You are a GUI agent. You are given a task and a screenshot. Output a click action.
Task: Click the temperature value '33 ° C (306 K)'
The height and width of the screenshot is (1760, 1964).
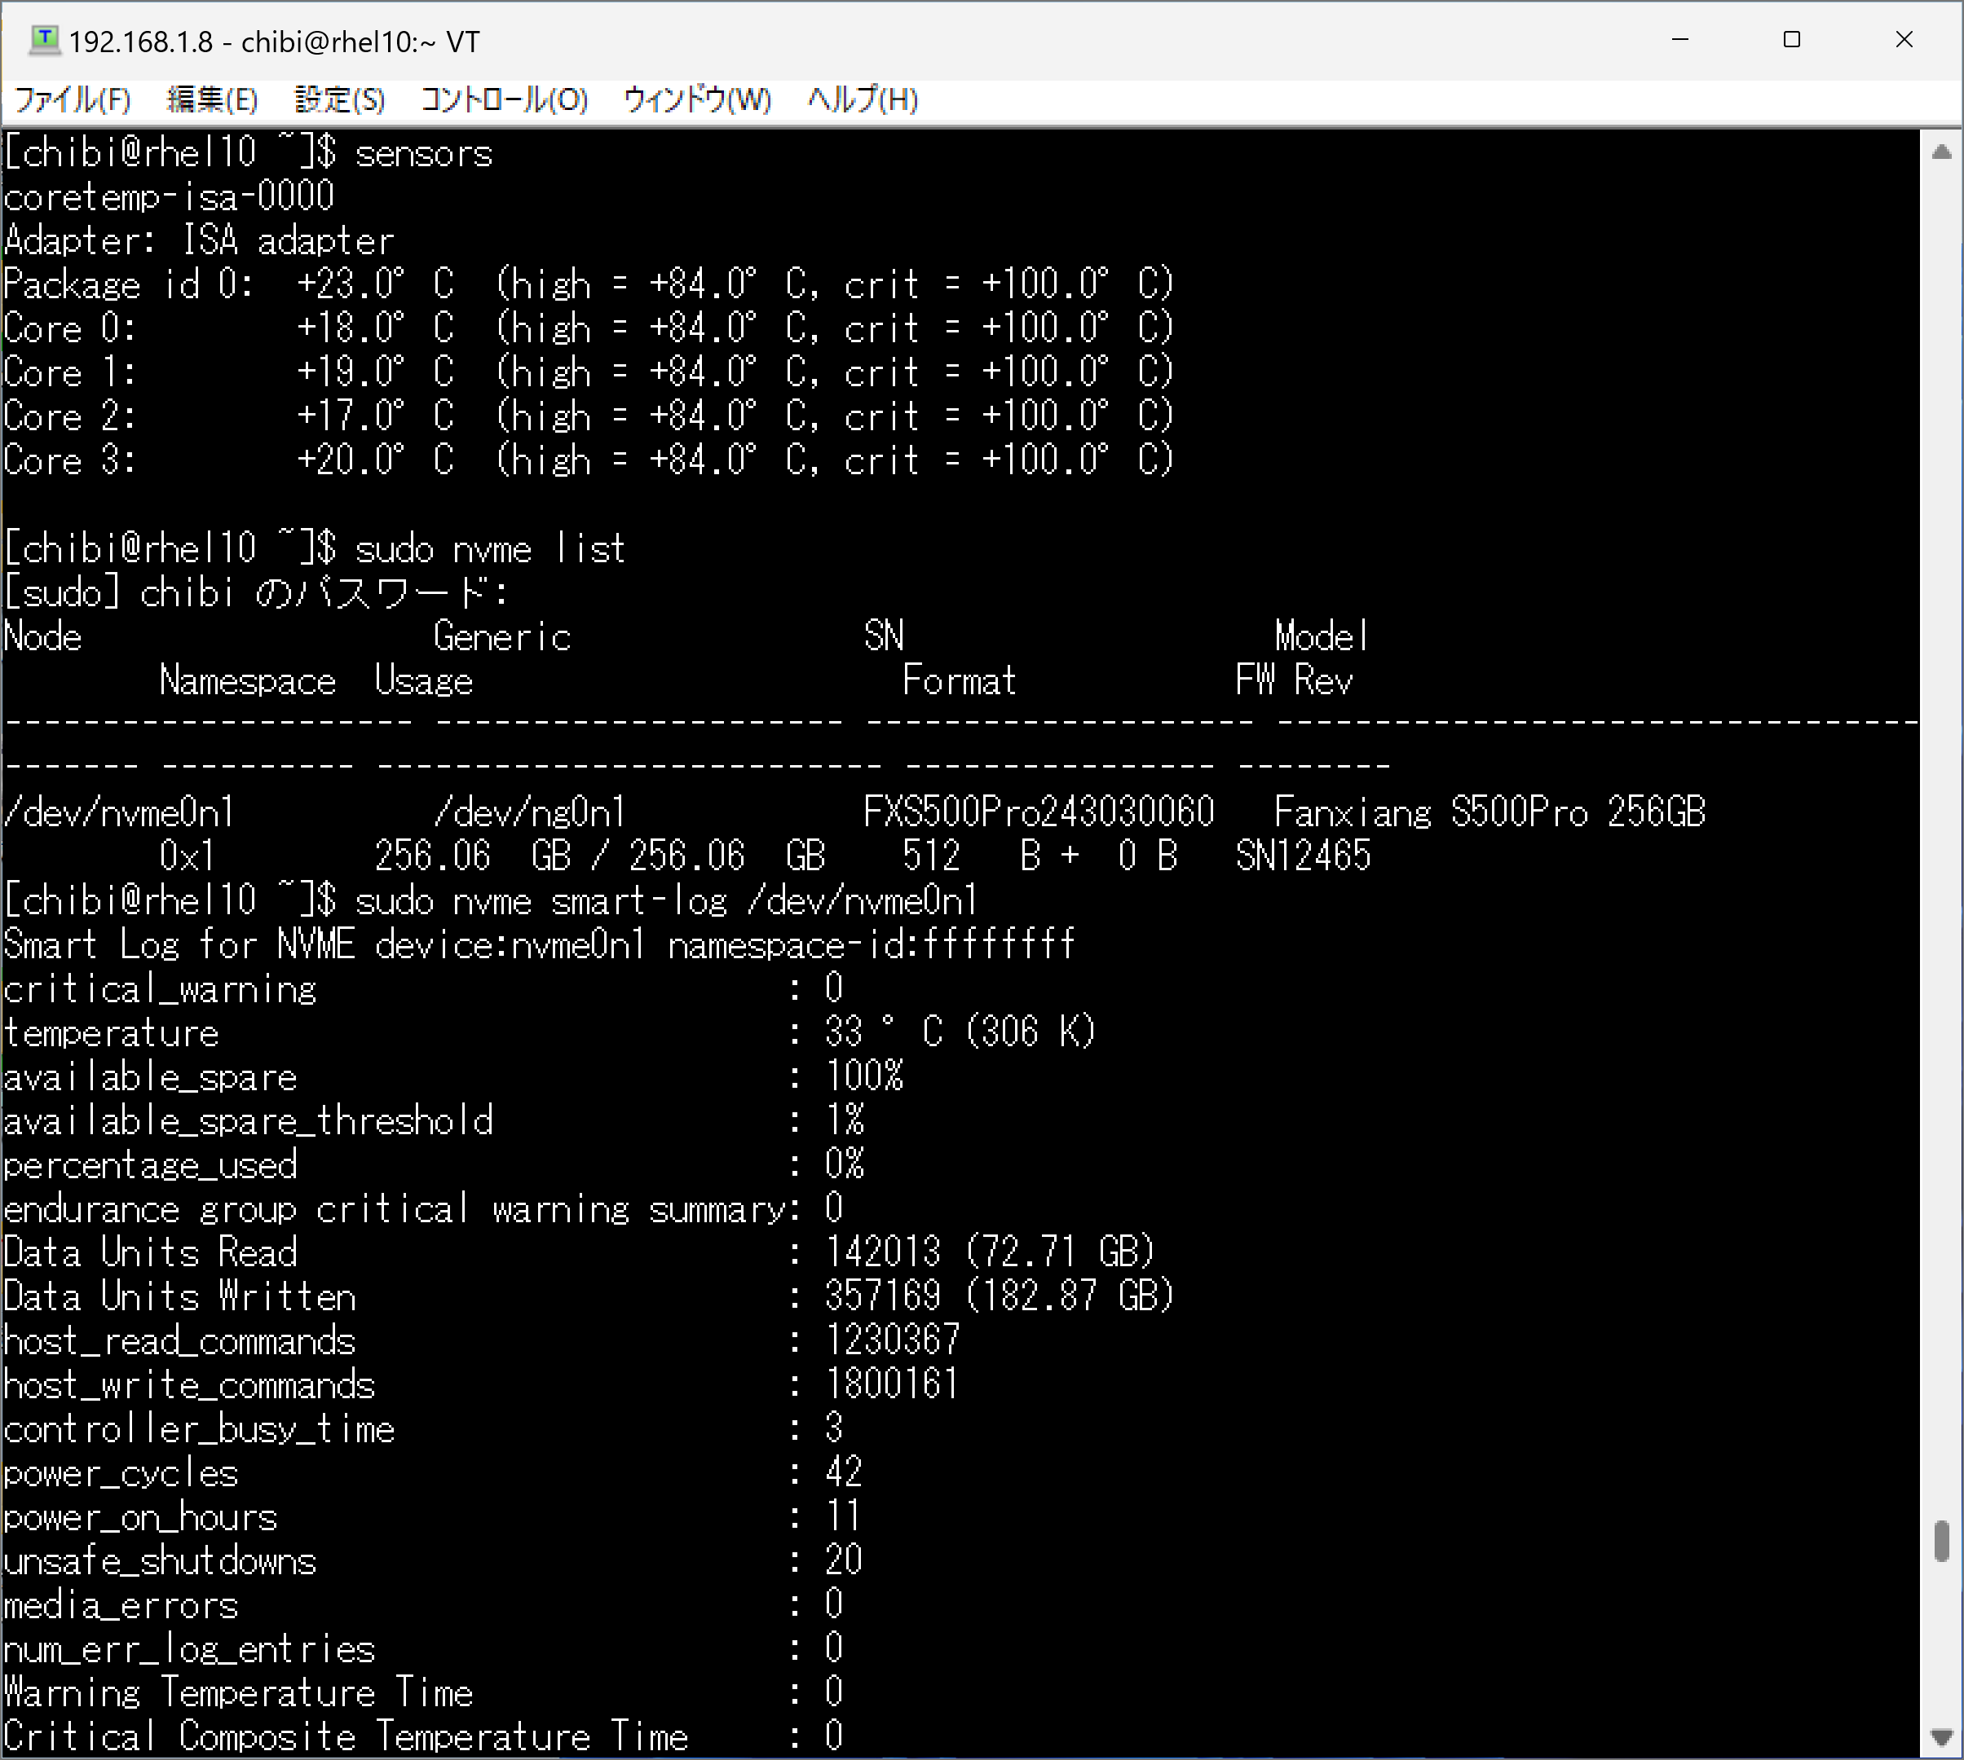pyautogui.click(x=959, y=1032)
